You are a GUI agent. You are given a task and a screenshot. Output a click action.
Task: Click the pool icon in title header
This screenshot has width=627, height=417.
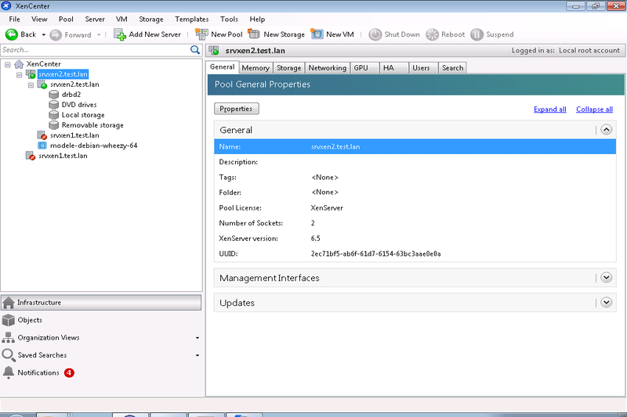coord(214,51)
